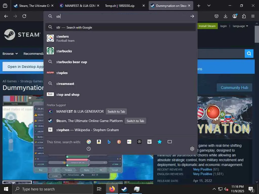Choose 'str — Search with Google' suggestion

pos(120,27)
